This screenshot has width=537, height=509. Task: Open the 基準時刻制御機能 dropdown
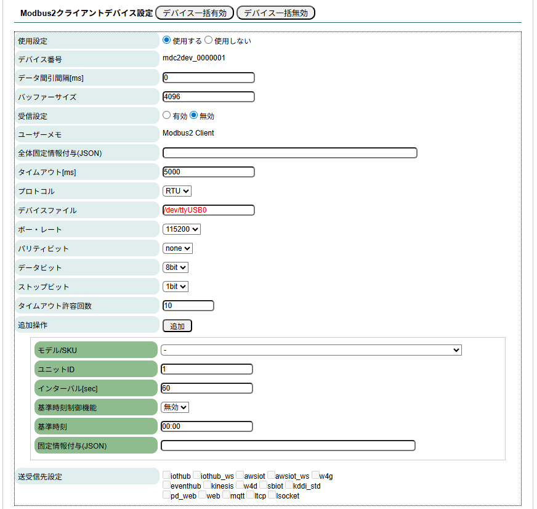point(175,407)
